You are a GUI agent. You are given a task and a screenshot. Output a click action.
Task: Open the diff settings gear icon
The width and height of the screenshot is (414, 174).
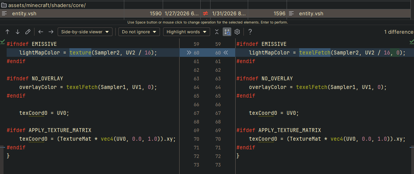[x=237, y=32]
